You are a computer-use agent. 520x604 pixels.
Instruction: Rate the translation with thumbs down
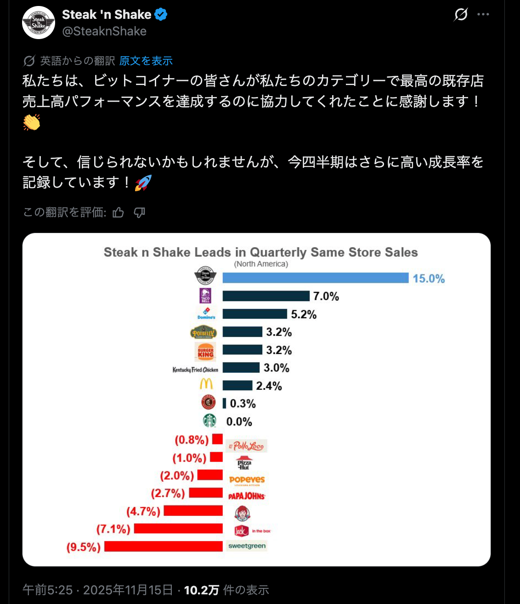tap(139, 212)
